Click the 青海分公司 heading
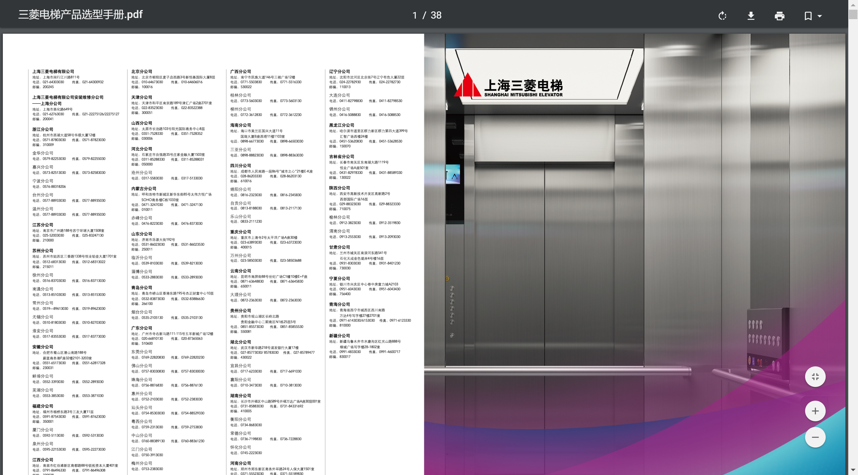The width and height of the screenshot is (858, 475). coord(339,304)
